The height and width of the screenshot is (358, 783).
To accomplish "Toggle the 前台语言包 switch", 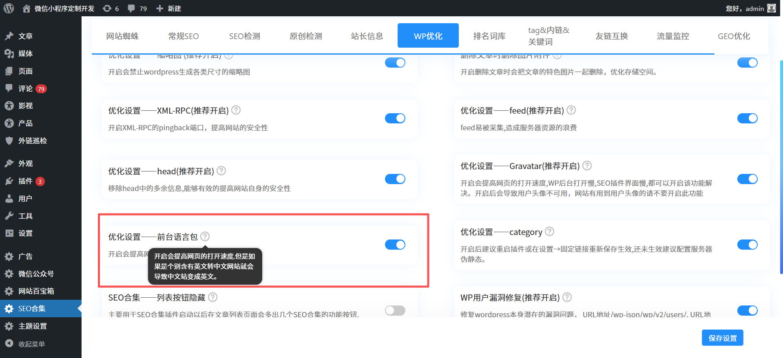I will (395, 244).
